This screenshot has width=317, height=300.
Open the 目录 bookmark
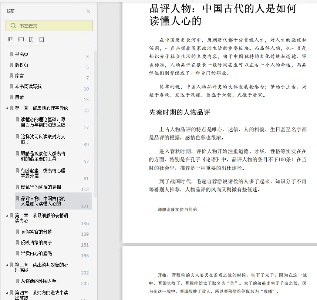pos(19,97)
